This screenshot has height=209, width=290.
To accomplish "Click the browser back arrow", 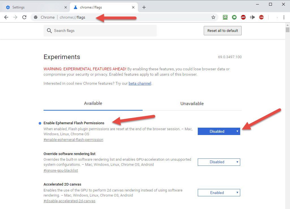I will (6, 17).
